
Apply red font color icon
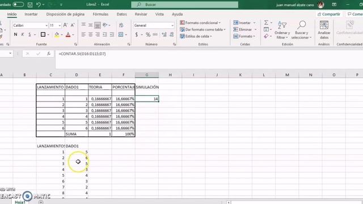68,35
